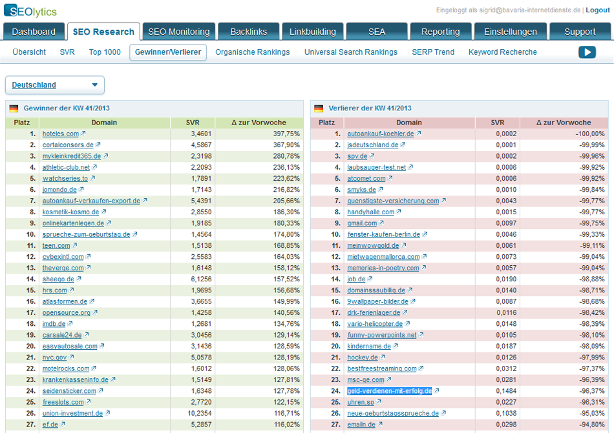Open external link icon next to sheego.de
Screen dimensions: 614x433
[79, 279]
